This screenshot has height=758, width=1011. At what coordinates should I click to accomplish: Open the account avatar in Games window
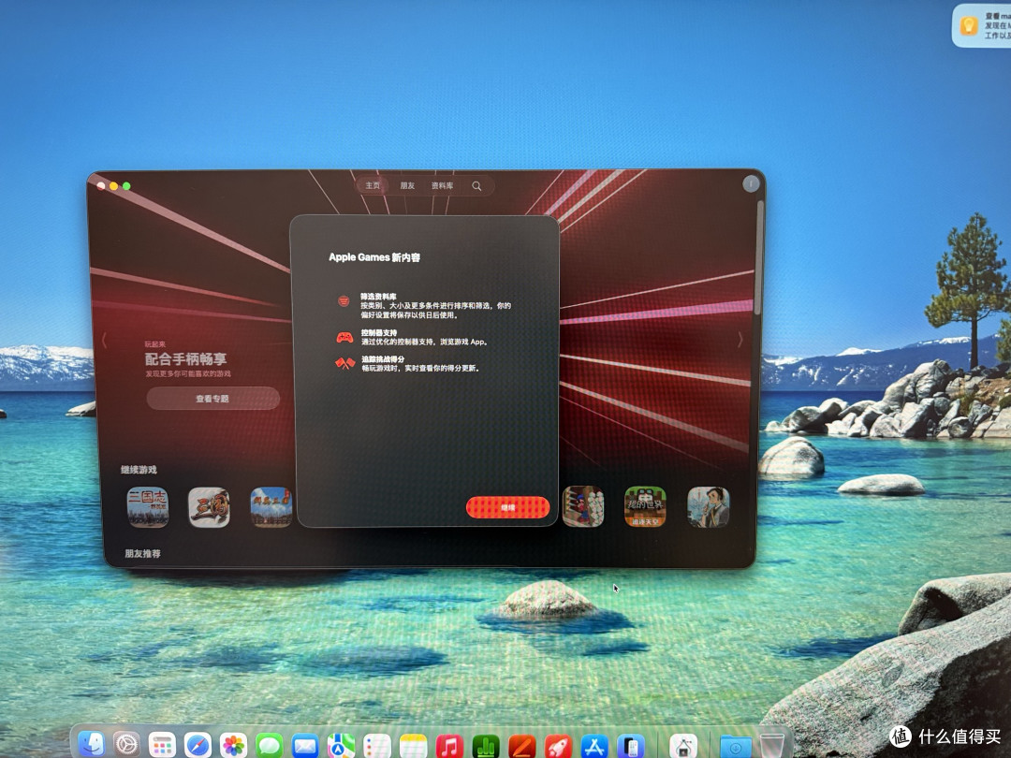[751, 184]
